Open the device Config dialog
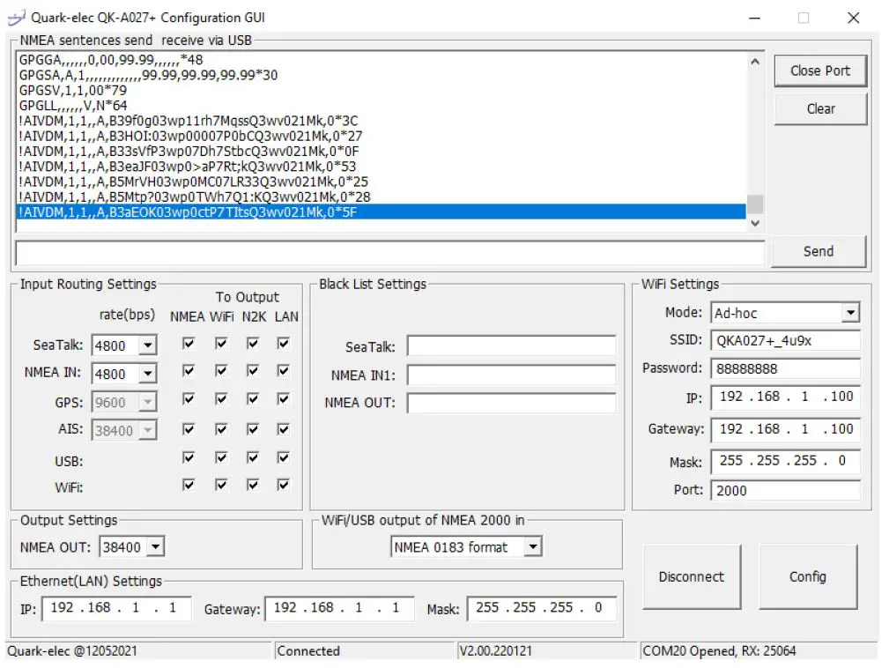The width and height of the screenshot is (889, 668). click(x=808, y=576)
